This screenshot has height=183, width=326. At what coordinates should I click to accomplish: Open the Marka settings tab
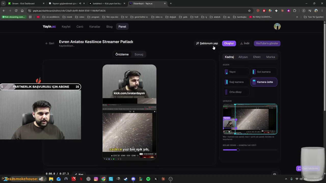[270, 57]
